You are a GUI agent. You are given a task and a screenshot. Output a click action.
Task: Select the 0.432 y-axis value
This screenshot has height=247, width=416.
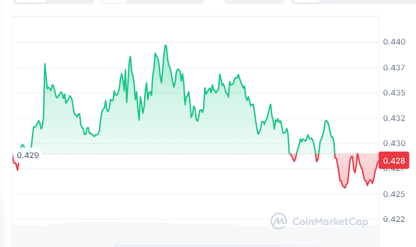(394, 118)
